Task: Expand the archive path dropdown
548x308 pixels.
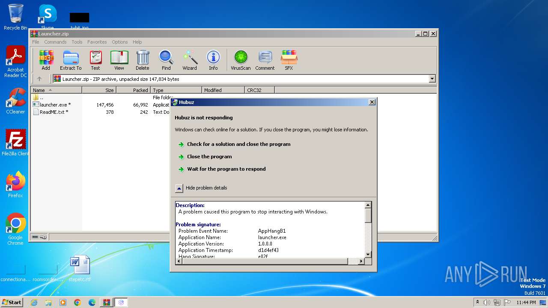Action: click(432, 79)
